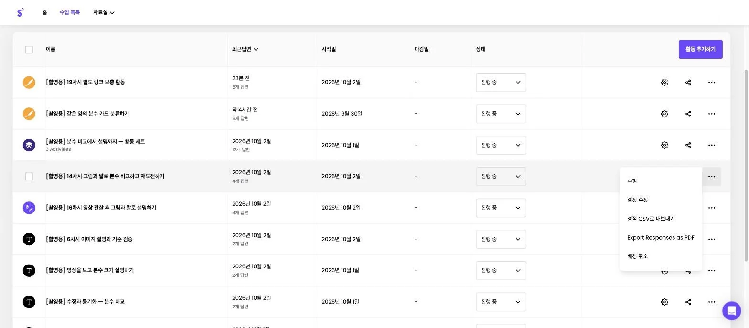
Task: Open more options for 분수 비교에서 설명까지 활동 세트
Action: (711, 145)
